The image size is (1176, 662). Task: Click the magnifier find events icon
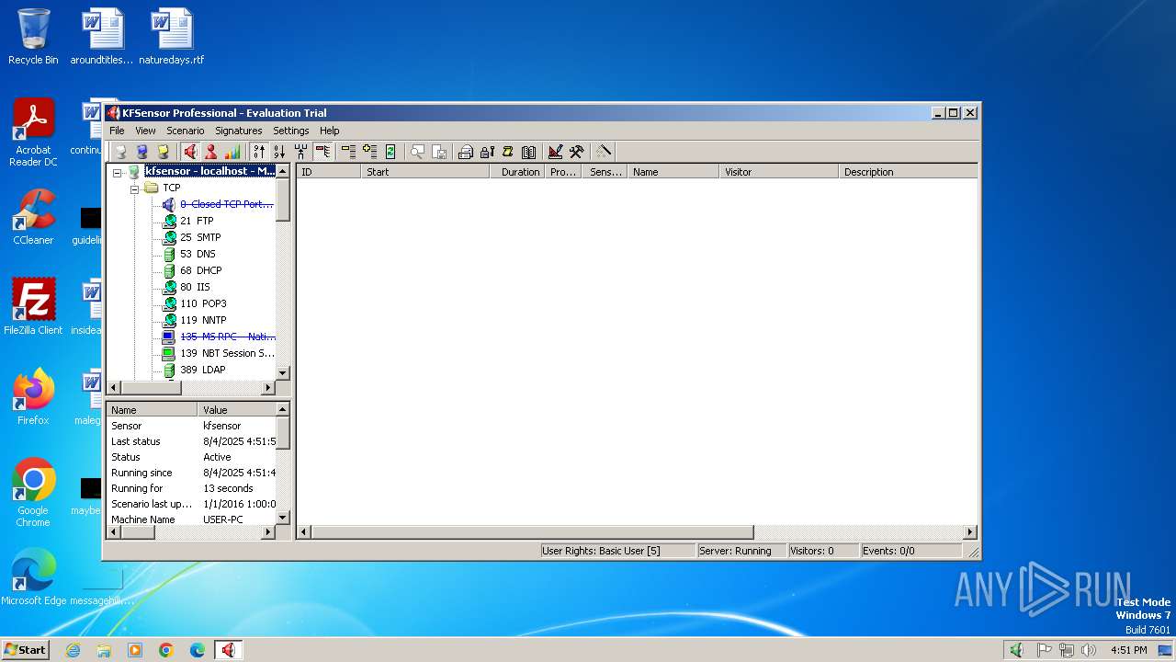pos(417,152)
